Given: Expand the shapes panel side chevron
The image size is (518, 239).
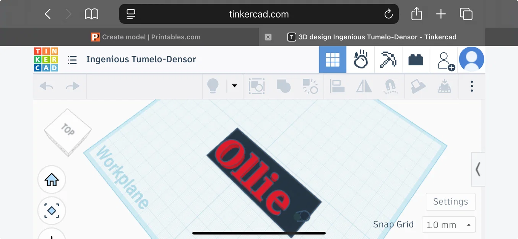Looking at the screenshot, I should pos(478,169).
